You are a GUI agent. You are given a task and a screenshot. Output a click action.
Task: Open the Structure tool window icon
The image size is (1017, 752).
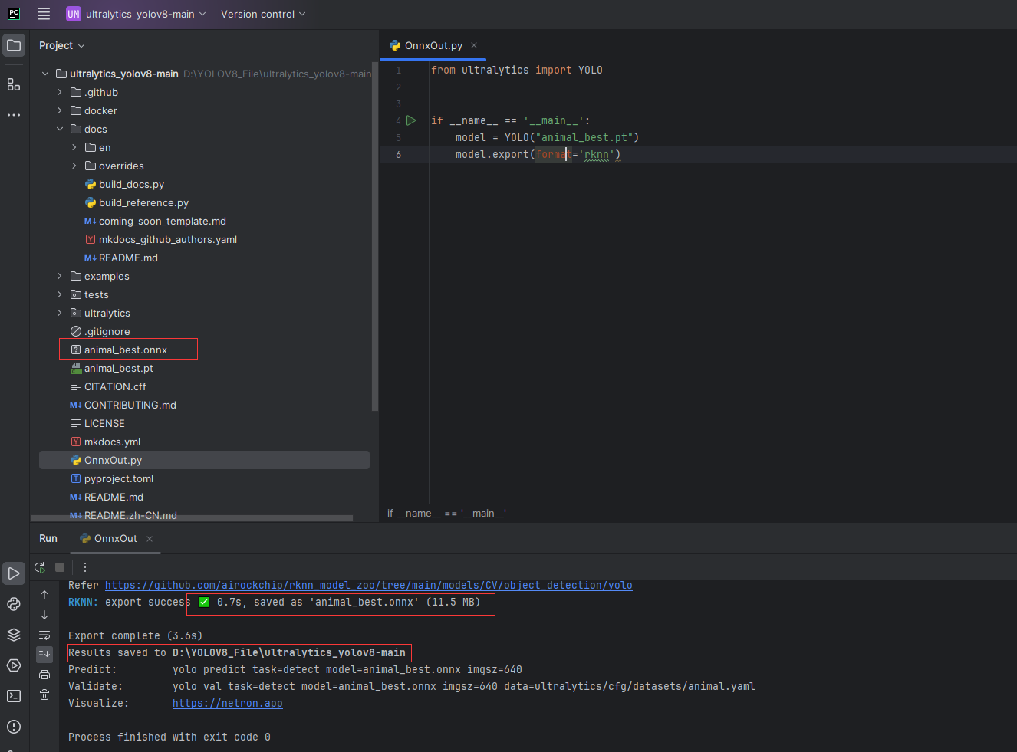[x=14, y=84]
